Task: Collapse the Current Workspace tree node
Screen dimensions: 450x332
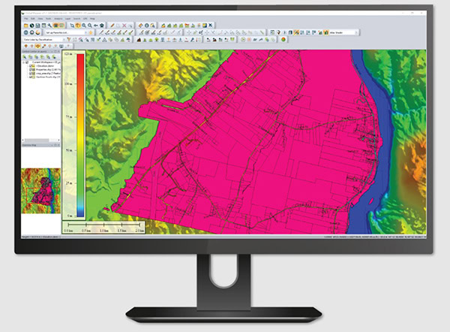Action: pyautogui.click(x=24, y=62)
